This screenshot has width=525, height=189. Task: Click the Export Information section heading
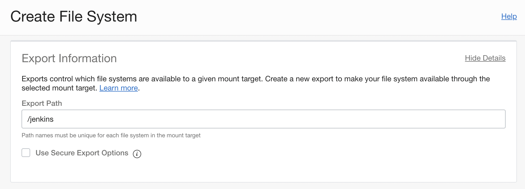click(69, 58)
